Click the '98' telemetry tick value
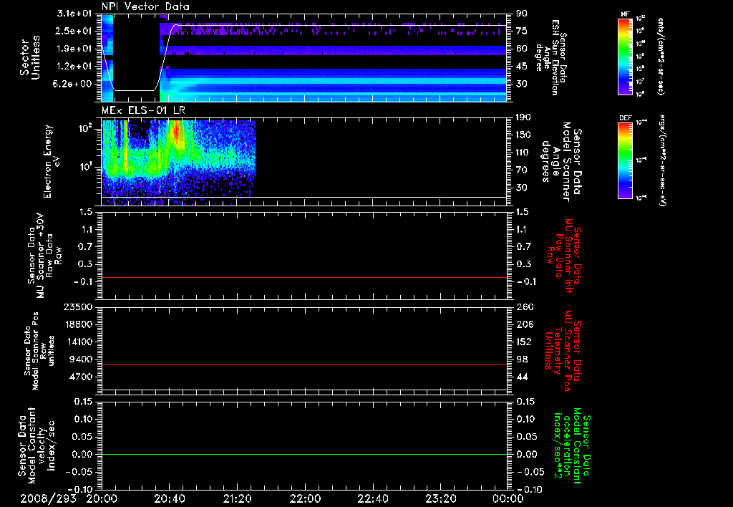The height and width of the screenshot is (507, 733). (522, 359)
